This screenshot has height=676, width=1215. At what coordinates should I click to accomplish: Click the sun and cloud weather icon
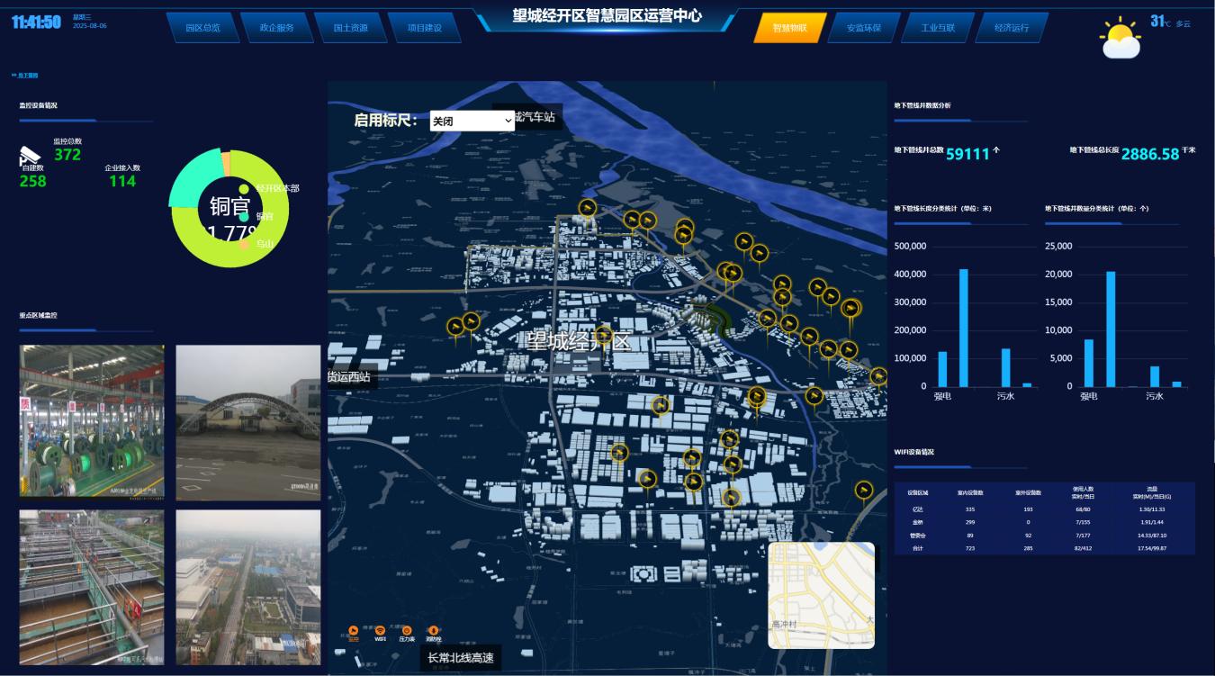pyautogui.click(x=1120, y=39)
